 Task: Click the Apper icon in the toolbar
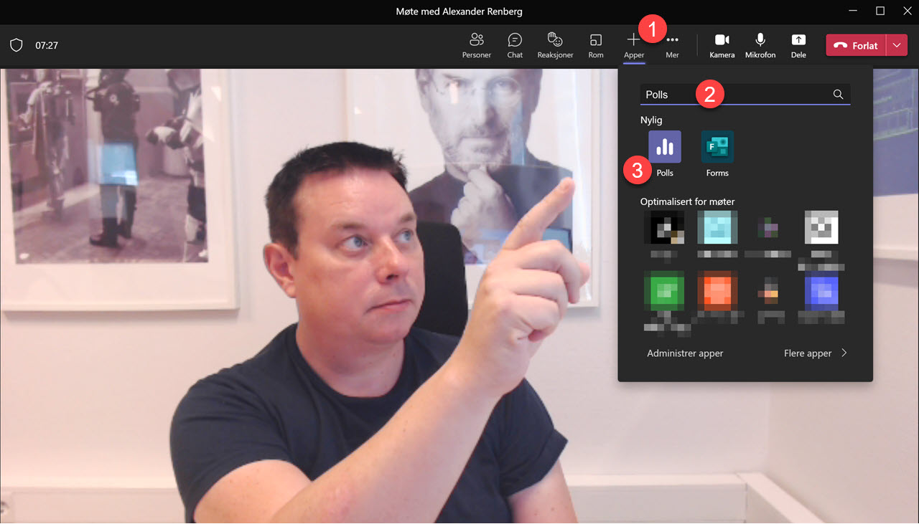click(633, 44)
